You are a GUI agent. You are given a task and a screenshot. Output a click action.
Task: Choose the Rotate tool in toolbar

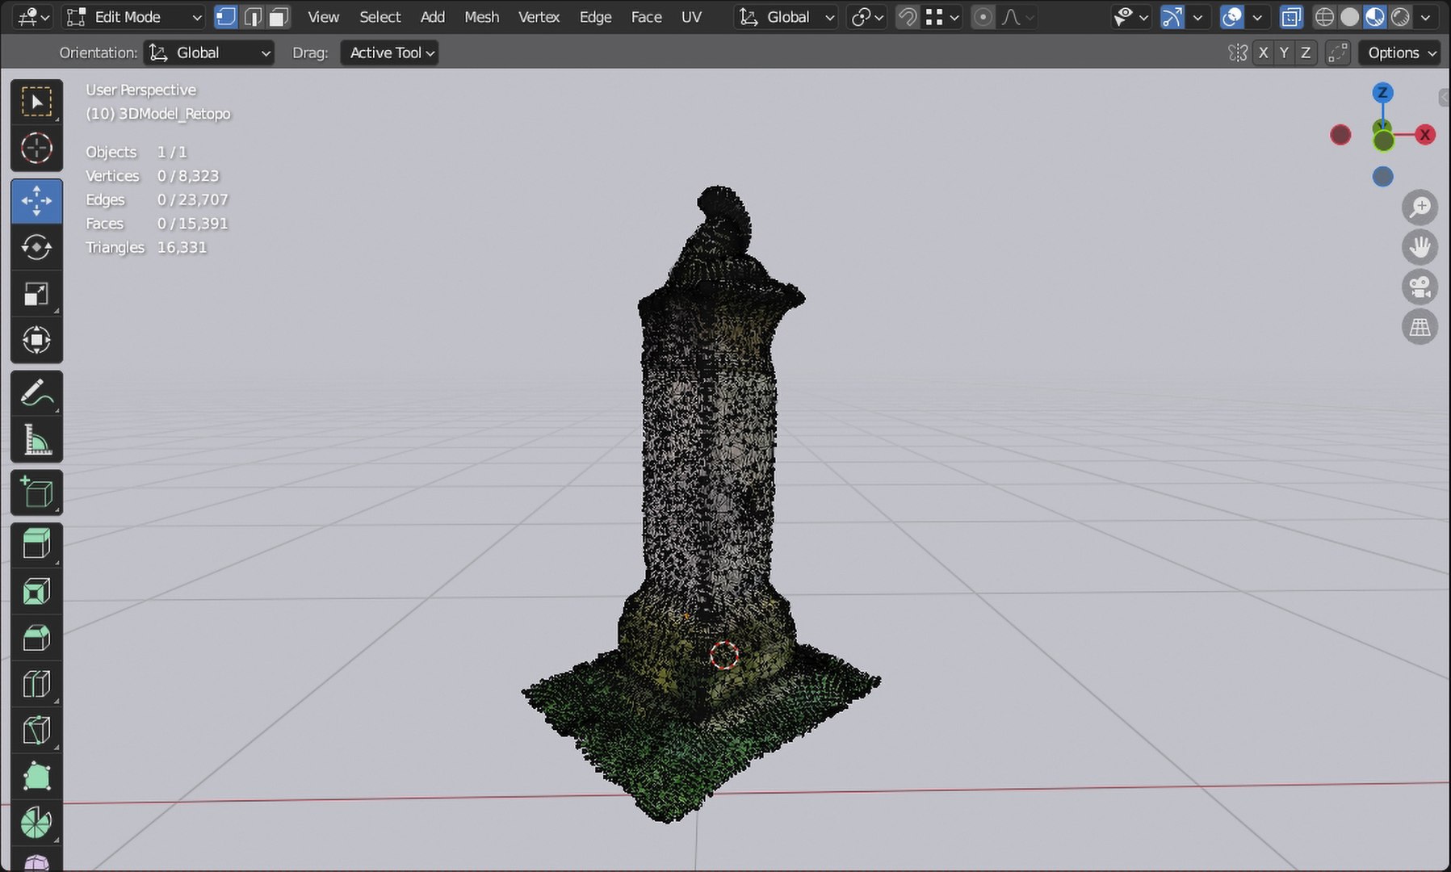(36, 247)
